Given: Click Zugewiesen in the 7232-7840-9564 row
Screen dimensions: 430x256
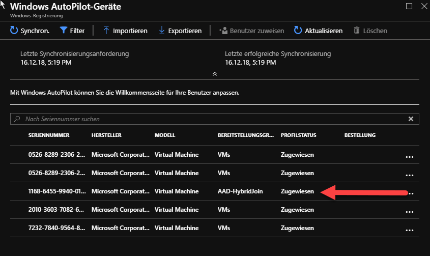Looking at the screenshot, I should click(297, 229).
